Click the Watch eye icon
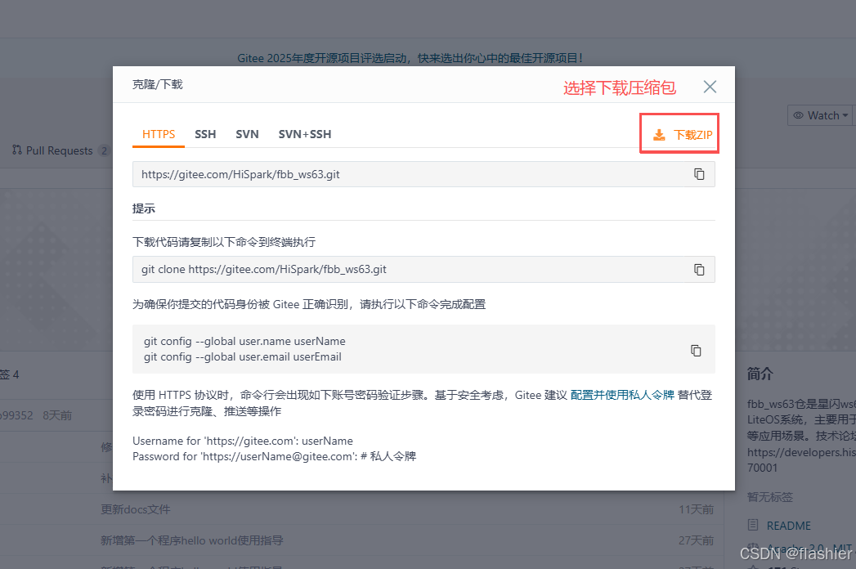This screenshot has width=856, height=569. [x=798, y=115]
